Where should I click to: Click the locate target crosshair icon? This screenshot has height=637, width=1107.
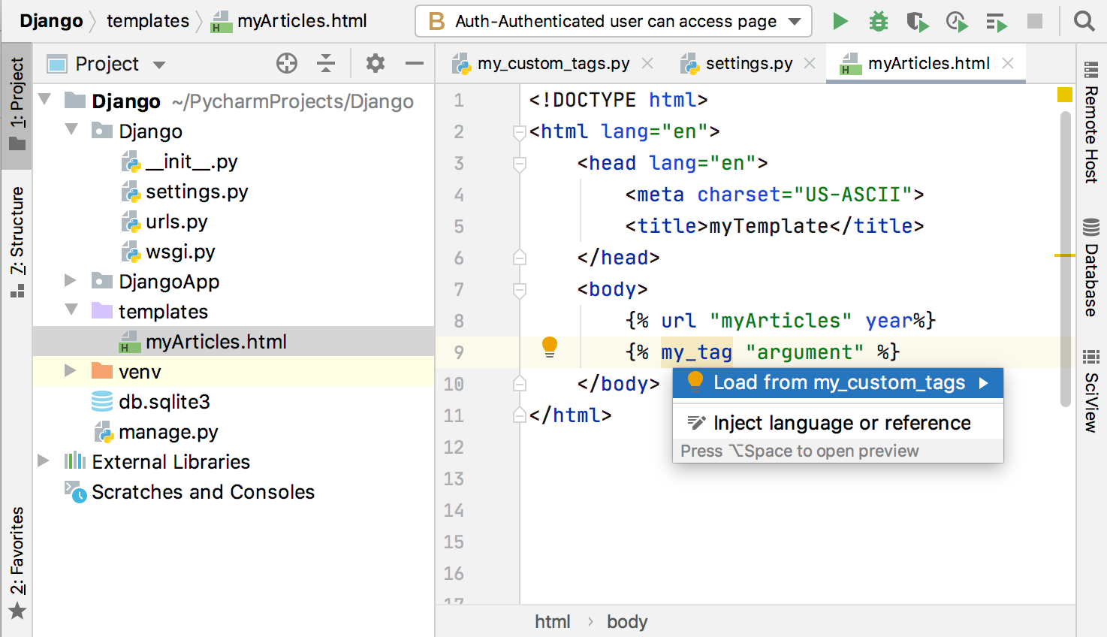[x=287, y=64]
